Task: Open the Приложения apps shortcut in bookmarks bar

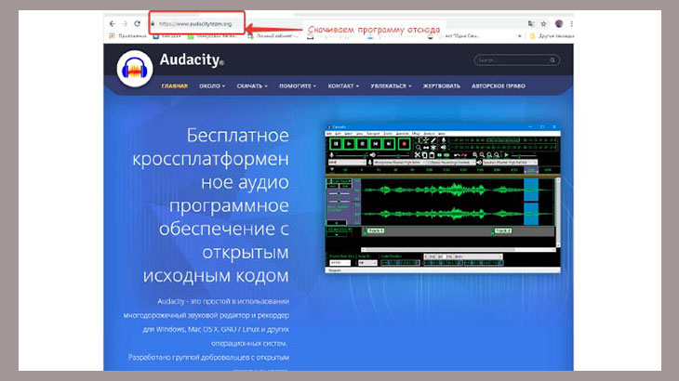Action: coord(128,36)
